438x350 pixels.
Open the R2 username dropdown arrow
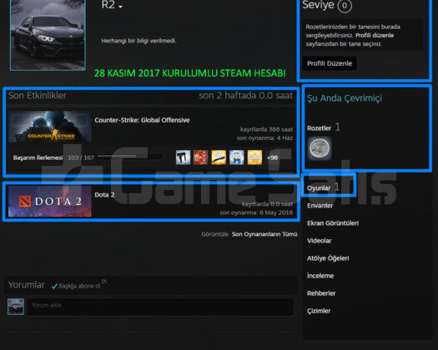tap(120, 7)
